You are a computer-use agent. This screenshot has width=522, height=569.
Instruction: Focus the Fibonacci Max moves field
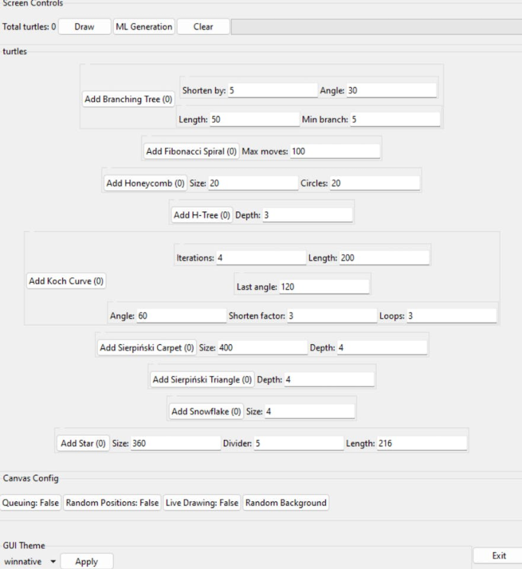(335, 151)
